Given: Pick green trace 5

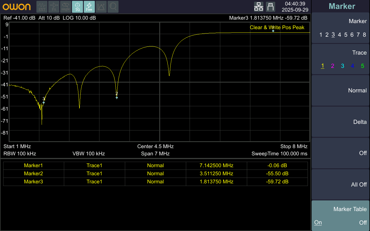Looking at the screenshot, I should click(x=362, y=66).
